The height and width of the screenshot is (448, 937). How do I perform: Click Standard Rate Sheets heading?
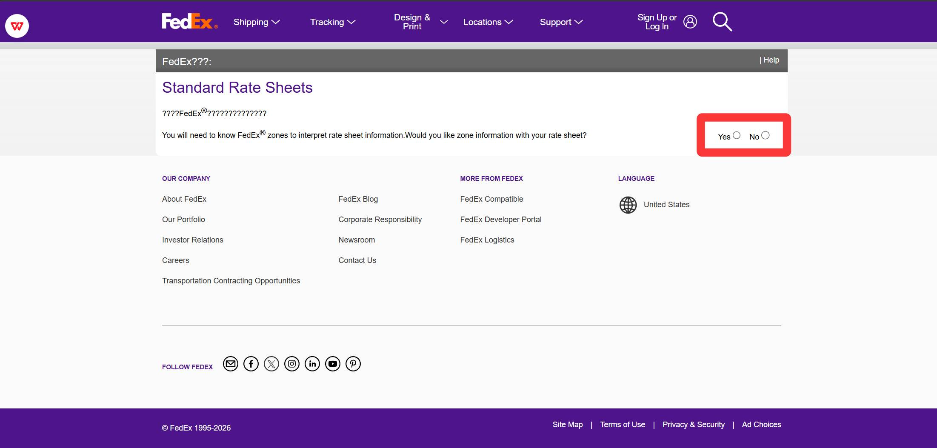click(x=237, y=87)
